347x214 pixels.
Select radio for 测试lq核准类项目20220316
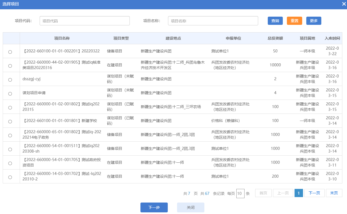[10, 66]
